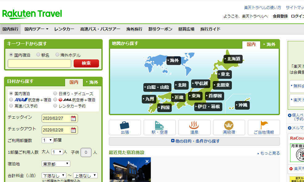The image size is (304, 182).
Task: Open レンタカー navigation item
Action: [64, 29]
